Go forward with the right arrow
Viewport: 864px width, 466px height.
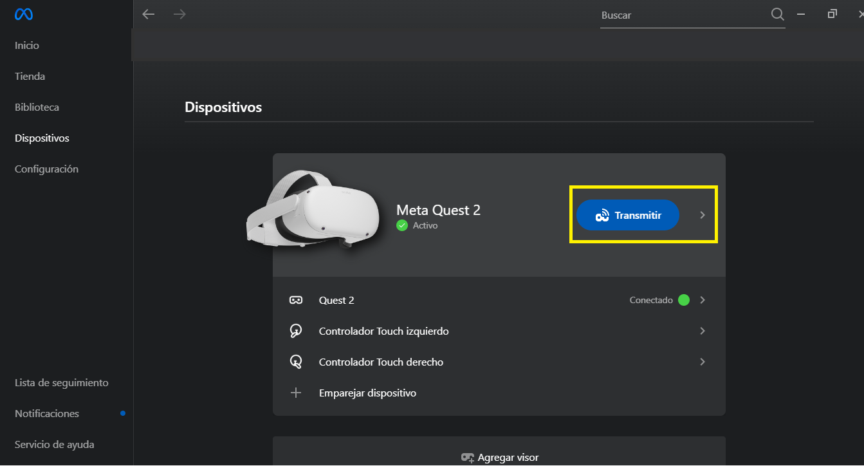[x=179, y=14]
